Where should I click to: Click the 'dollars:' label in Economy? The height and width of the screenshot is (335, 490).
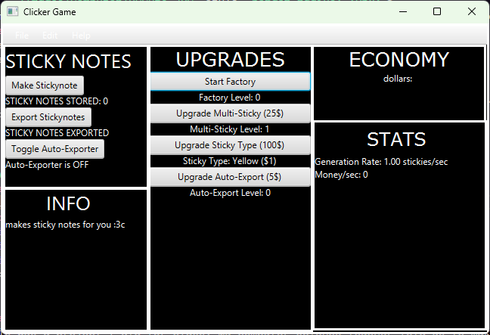(398, 79)
